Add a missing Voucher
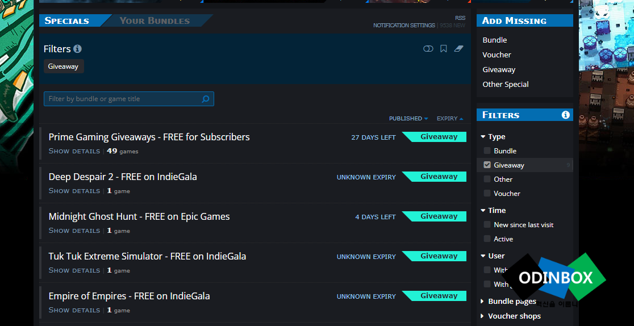The height and width of the screenshot is (326, 634). click(497, 55)
